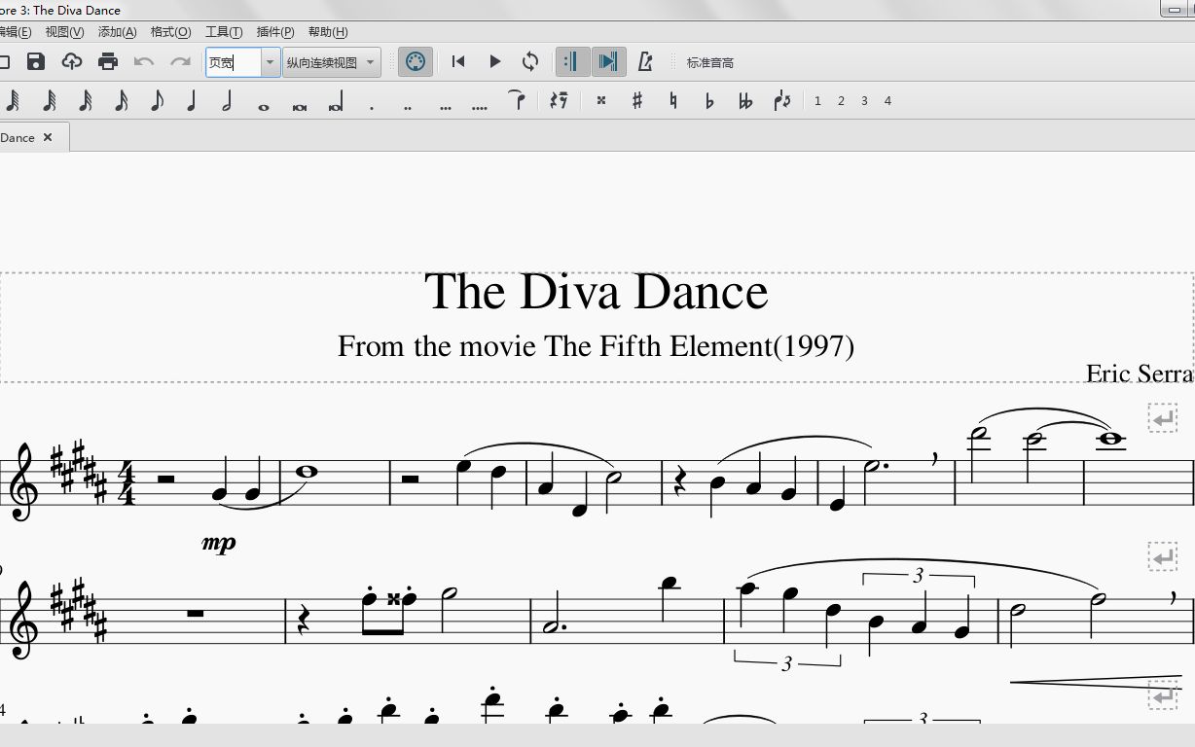Toggle pan score during playback
1195x747 pixels.
[608, 62]
